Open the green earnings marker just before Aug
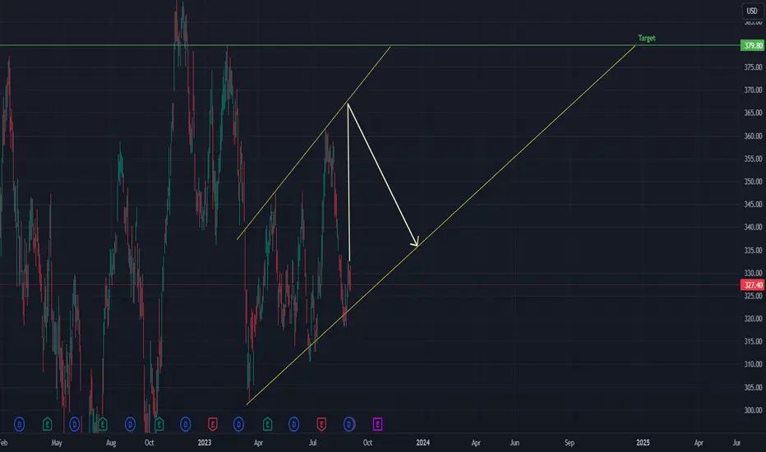 click(x=103, y=424)
